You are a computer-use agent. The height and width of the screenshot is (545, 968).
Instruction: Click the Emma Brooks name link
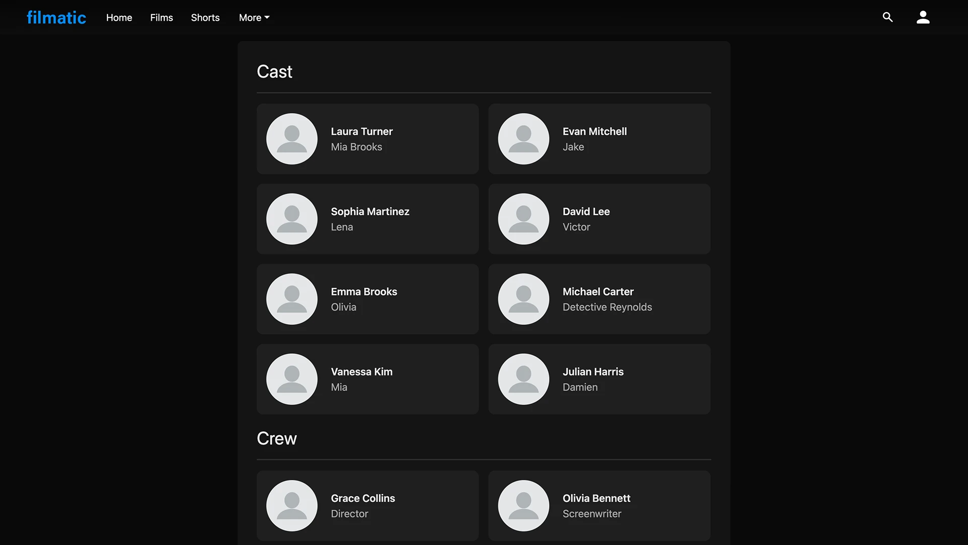(x=364, y=292)
